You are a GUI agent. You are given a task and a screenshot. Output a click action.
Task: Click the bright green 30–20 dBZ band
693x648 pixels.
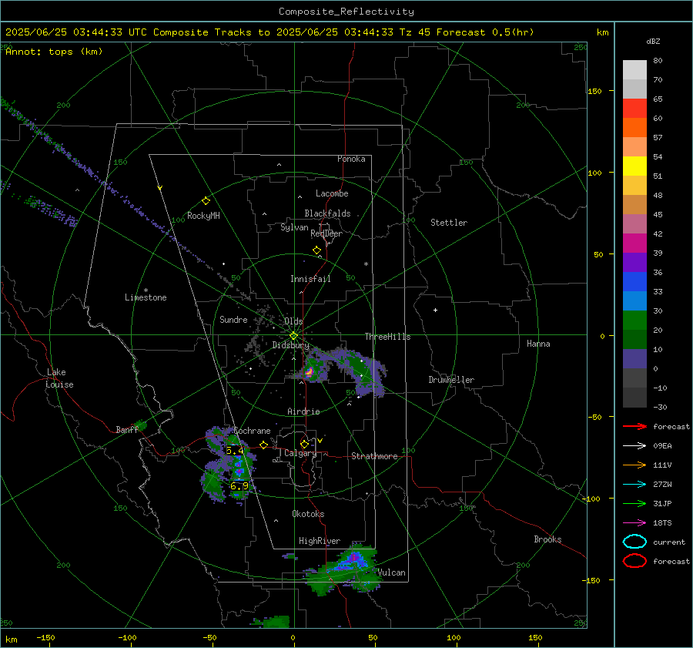[x=634, y=321]
